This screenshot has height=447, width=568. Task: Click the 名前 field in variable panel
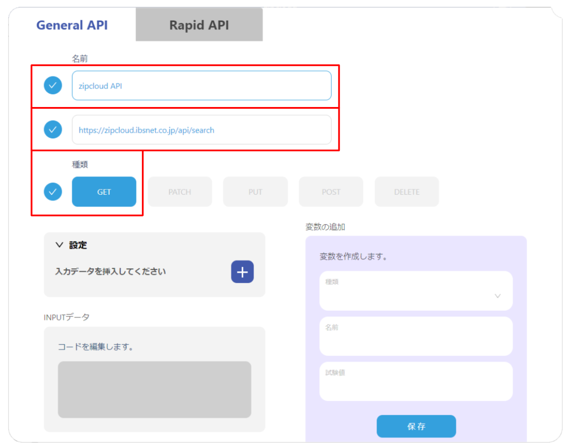[416, 336]
